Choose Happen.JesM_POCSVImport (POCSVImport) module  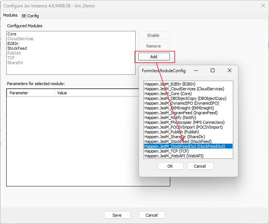coord(188,127)
